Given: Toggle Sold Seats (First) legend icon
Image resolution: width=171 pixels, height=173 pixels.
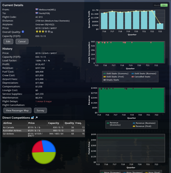Looking at the screenshot, I should (x=105, y=77).
